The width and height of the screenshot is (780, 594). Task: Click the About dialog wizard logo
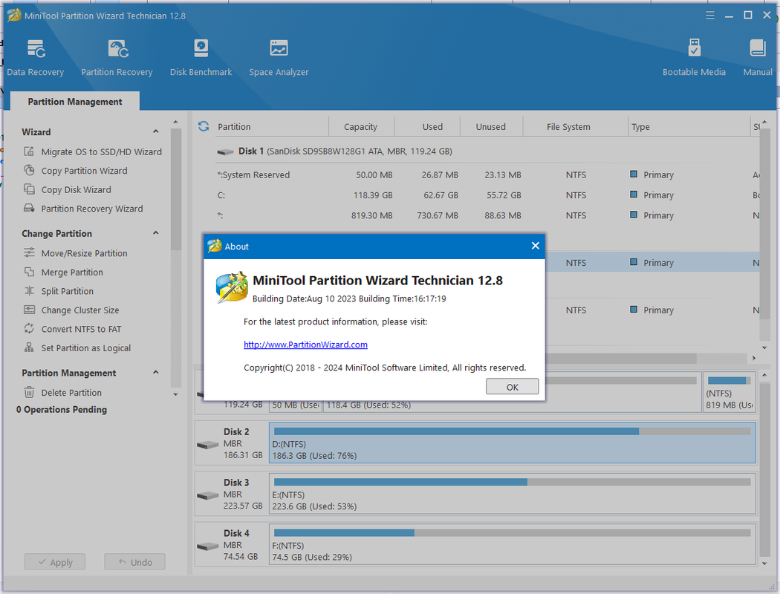coord(232,287)
